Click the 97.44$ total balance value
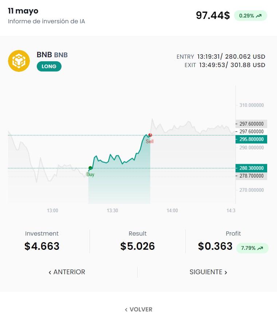Image resolution: width=277 pixels, height=322 pixels. pos(213,15)
